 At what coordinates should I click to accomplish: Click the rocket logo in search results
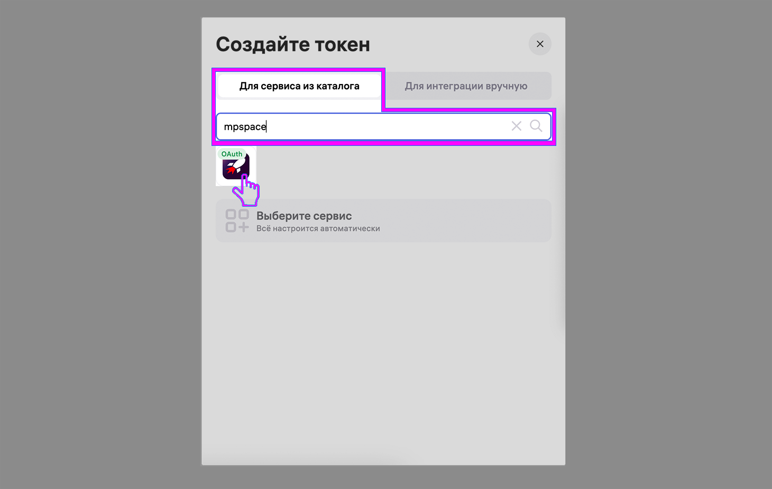click(236, 169)
